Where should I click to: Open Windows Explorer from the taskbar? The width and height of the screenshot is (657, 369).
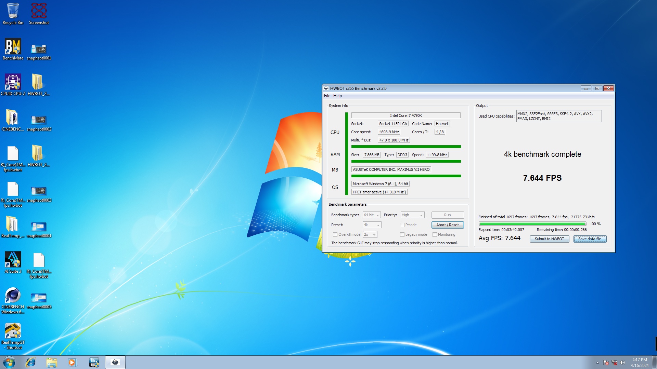click(x=52, y=362)
